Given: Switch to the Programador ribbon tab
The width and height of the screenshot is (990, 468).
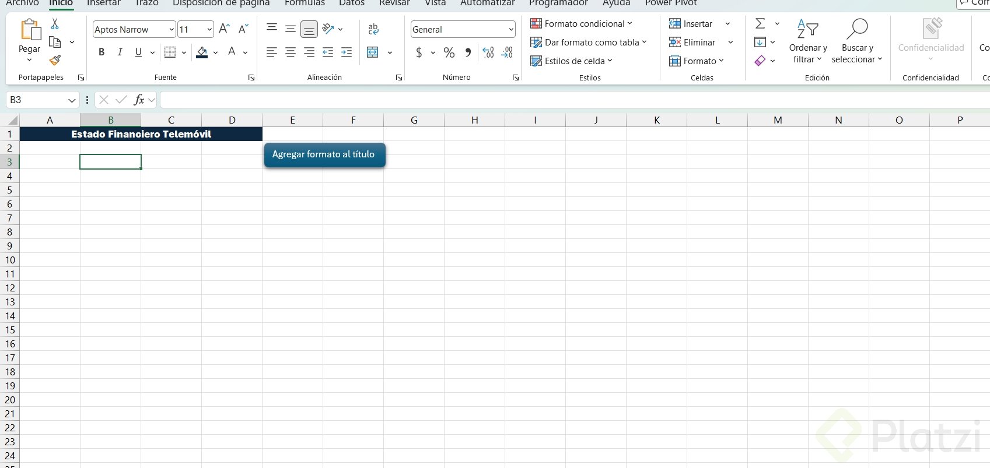Looking at the screenshot, I should tap(558, 3).
